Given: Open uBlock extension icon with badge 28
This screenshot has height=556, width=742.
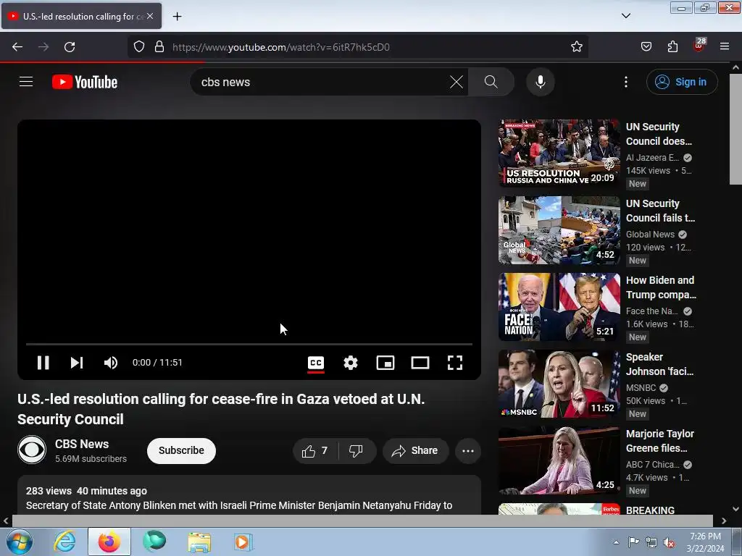Looking at the screenshot, I should 699,46.
